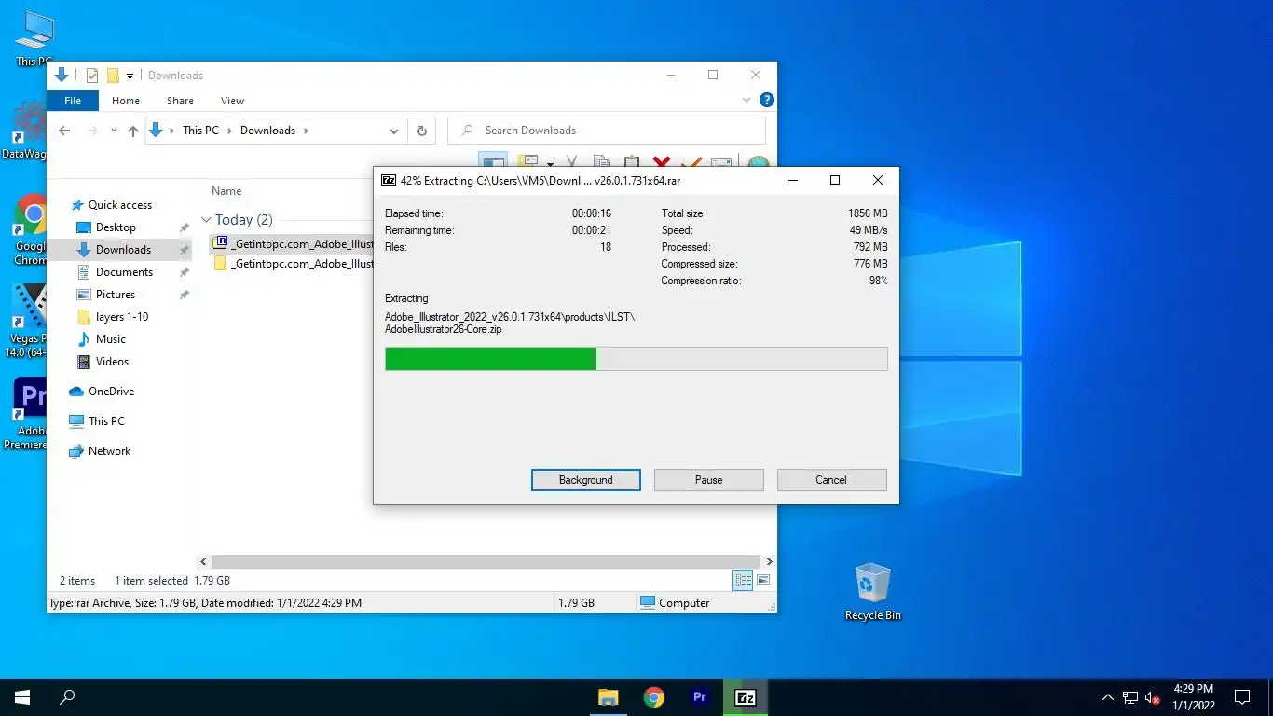Screen dimensions: 1273x716
Task: Launch Chrome from the taskbar
Action: click(x=654, y=697)
